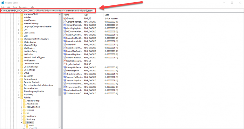
Task: Expand the Explorer key under Policies
Action: (x=21, y=110)
